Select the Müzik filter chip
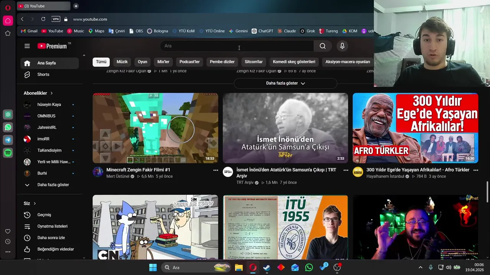490x275 pixels. click(122, 62)
